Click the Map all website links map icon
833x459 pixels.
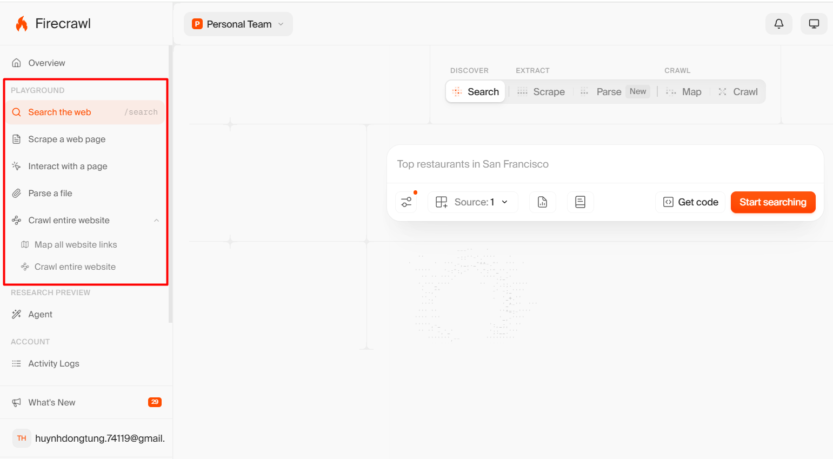pyautogui.click(x=25, y=244)
